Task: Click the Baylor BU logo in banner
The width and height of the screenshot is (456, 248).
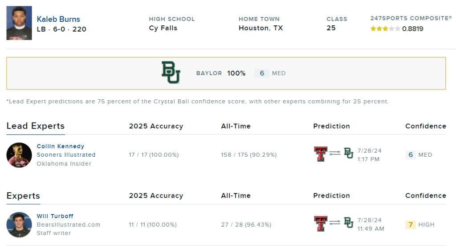Action: click(x=171, y=73)
